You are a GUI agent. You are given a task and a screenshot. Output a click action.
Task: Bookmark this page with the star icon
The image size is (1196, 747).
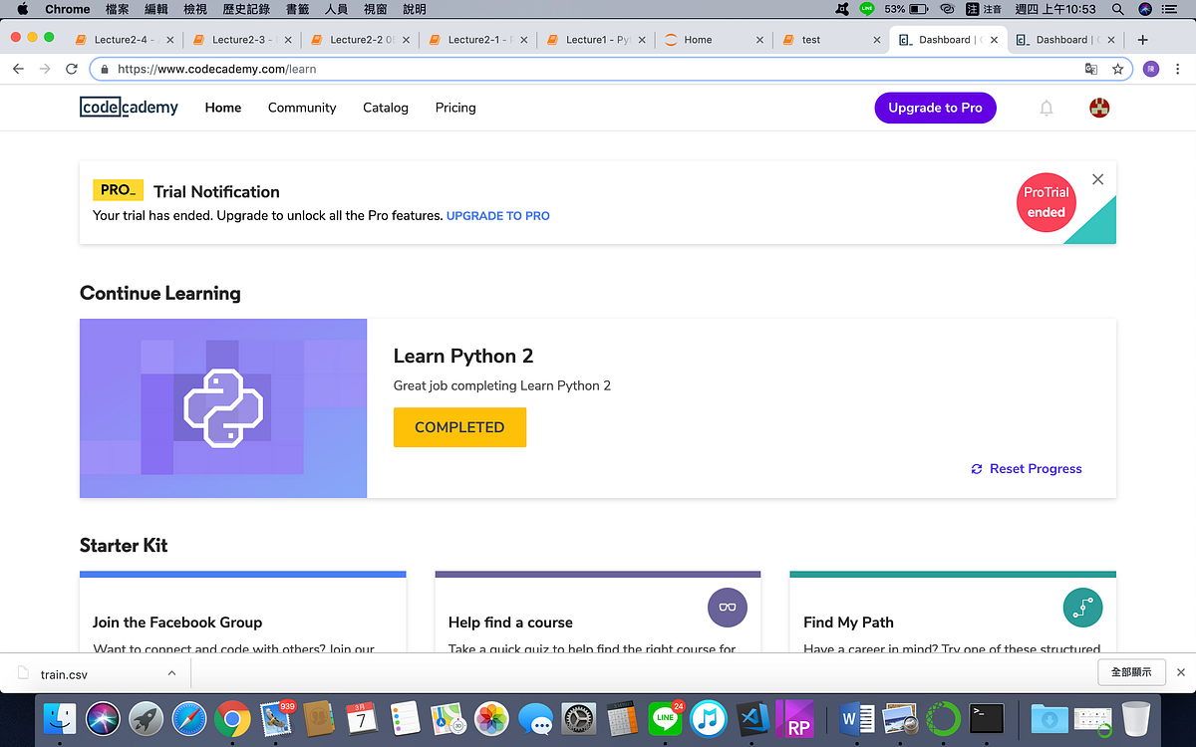coord(1117,69)
